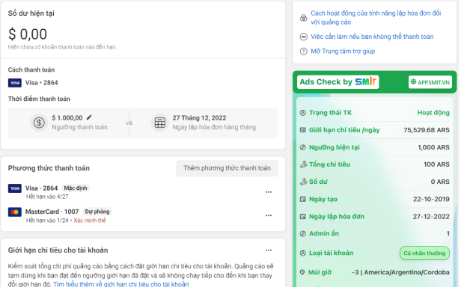Image resolution: width=467 pixels, height=287 pixels.
Task: Click the Hết hạn vào 1/24 text
Action: [47, 220]
